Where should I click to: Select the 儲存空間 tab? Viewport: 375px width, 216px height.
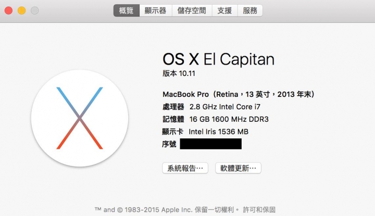pos(192,10)
